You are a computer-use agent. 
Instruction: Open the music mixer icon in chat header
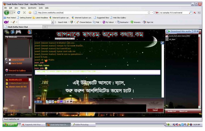7,32
